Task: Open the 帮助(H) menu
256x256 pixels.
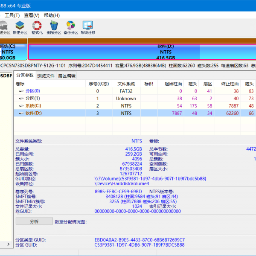Action: [52, 15]
